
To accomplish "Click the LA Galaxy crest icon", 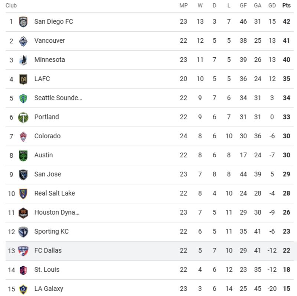I will click(x=23, y=289).
